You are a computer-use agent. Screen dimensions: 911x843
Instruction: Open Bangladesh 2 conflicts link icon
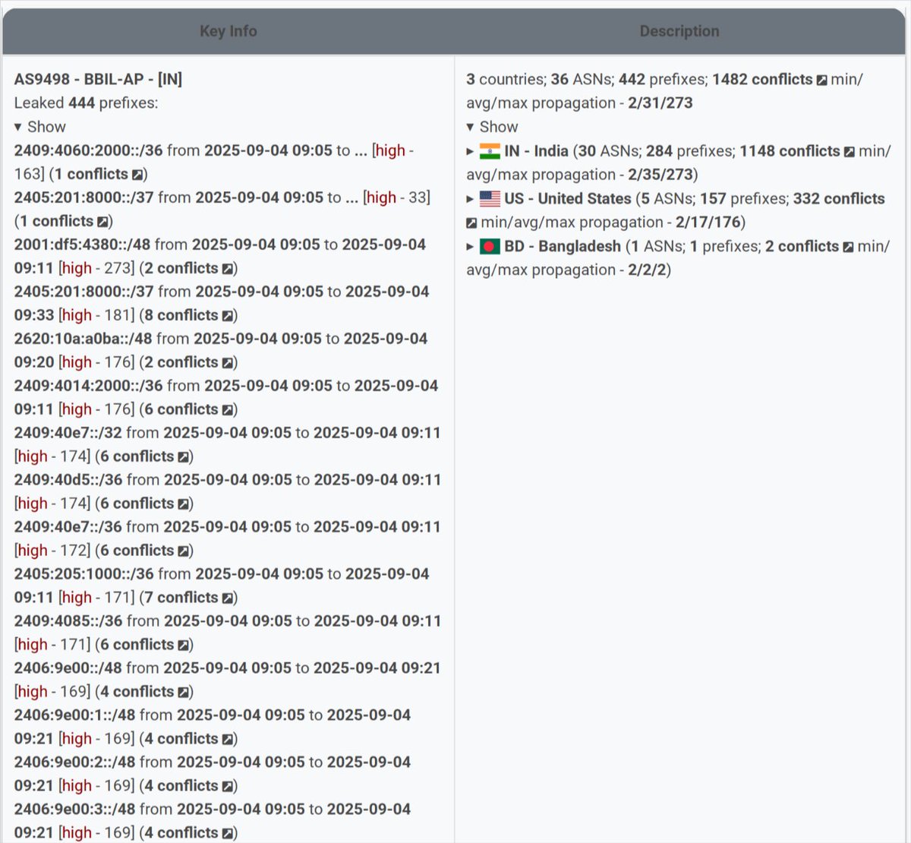pos(848,248)
